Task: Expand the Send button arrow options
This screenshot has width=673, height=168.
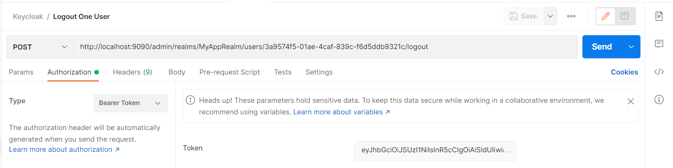Action: 631,47
